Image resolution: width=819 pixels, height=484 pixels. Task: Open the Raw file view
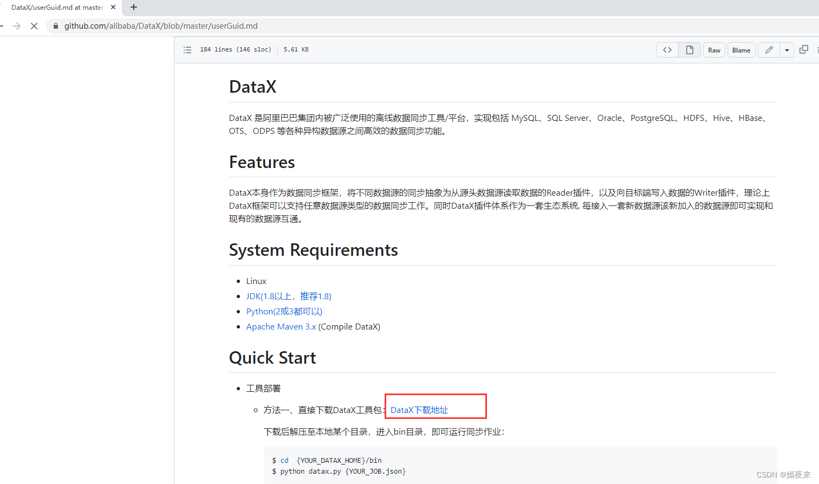[714, 50]
